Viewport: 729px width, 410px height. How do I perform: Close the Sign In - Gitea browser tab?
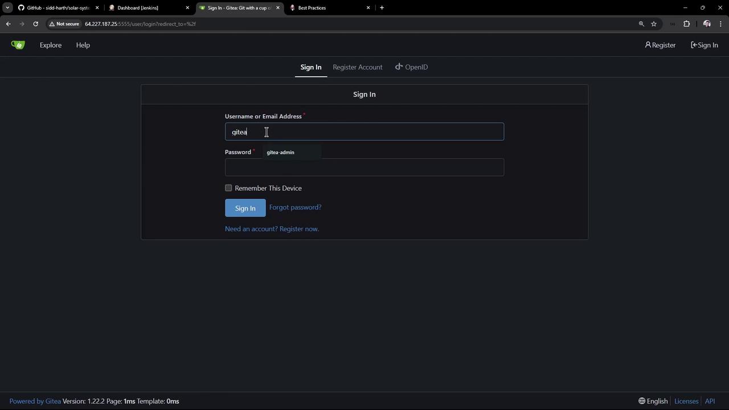pyautogui.click(x=278, y=8)
